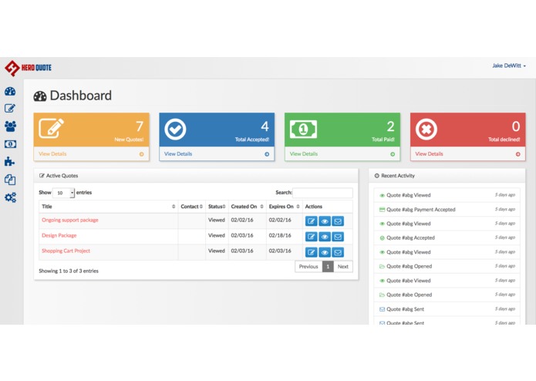Edit the Design Package quote
Viewport: 536px width, 381px height.
(311, 237)
